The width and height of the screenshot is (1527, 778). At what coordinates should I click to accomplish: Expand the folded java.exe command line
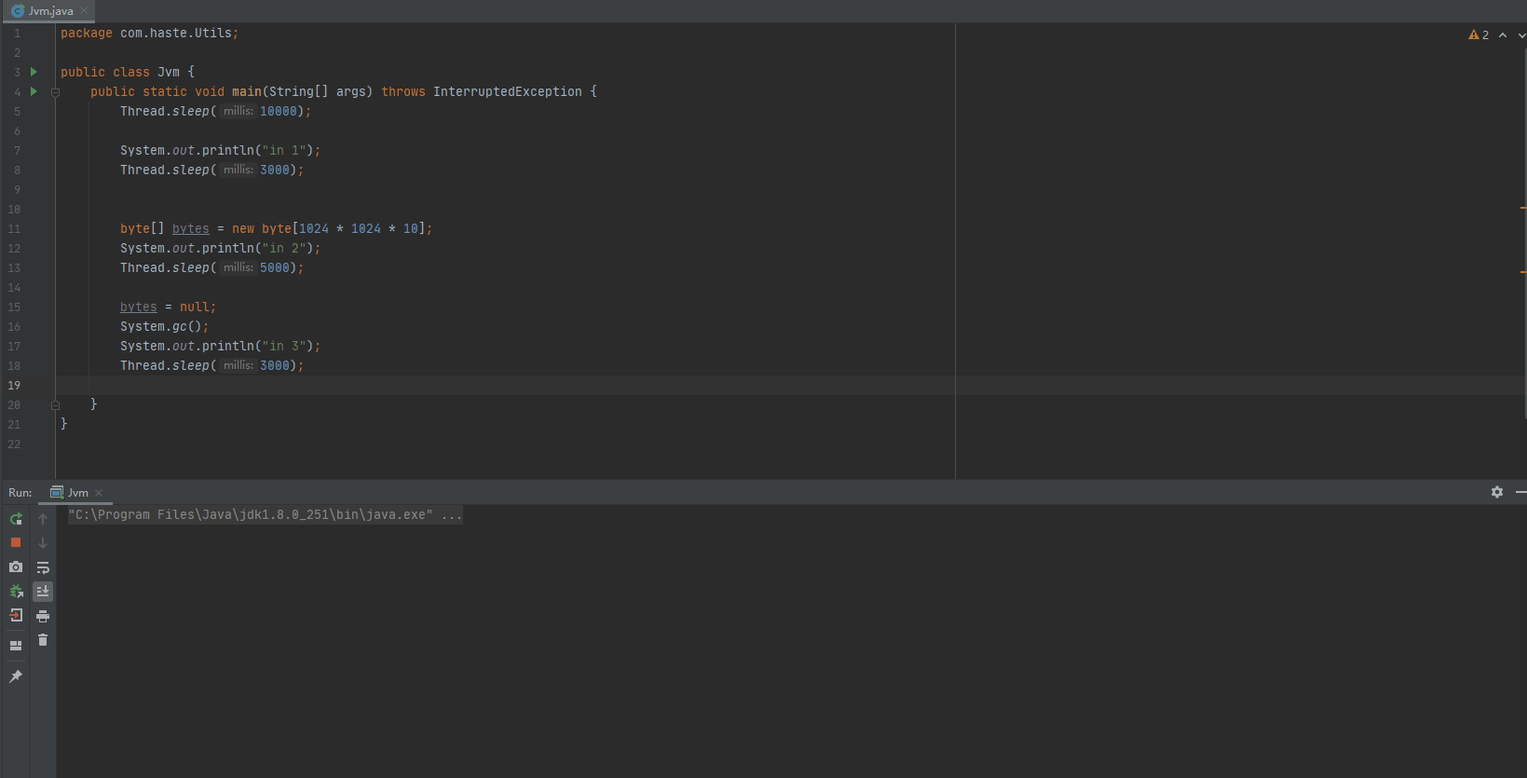(x=452, y=515)
